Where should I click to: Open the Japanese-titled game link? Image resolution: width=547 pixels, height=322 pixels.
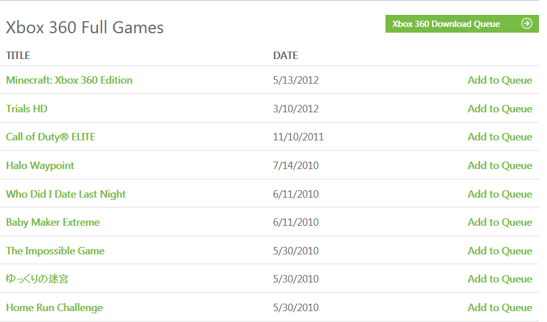pyautogui.click(x=37, y=279)
